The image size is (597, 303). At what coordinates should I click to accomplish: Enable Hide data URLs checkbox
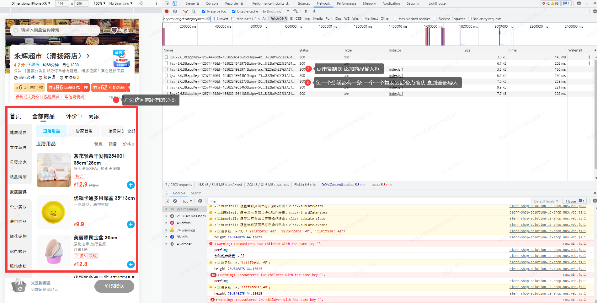pyautogui.click(x=233, y=19)
